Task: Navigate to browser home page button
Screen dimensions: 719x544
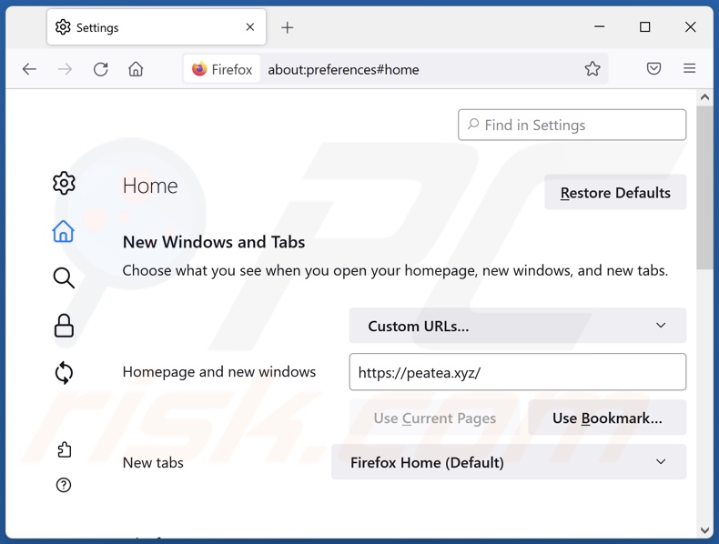Action: tap(136, 69)
